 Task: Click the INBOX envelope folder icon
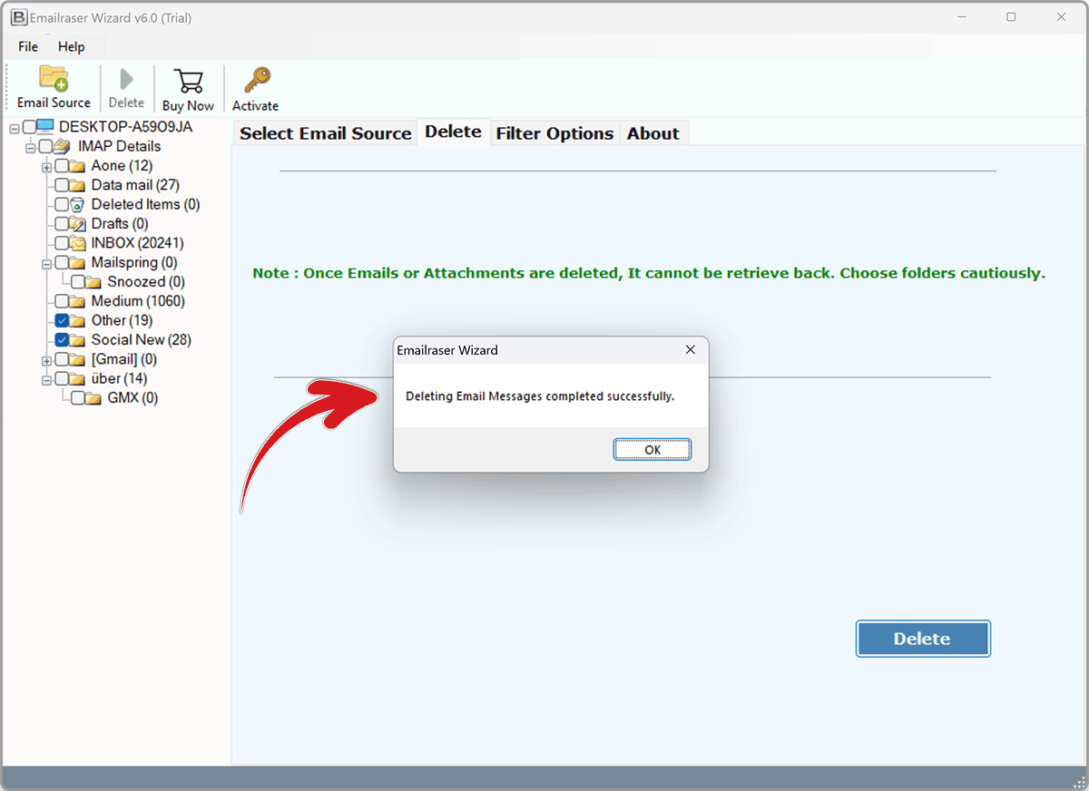77,243
